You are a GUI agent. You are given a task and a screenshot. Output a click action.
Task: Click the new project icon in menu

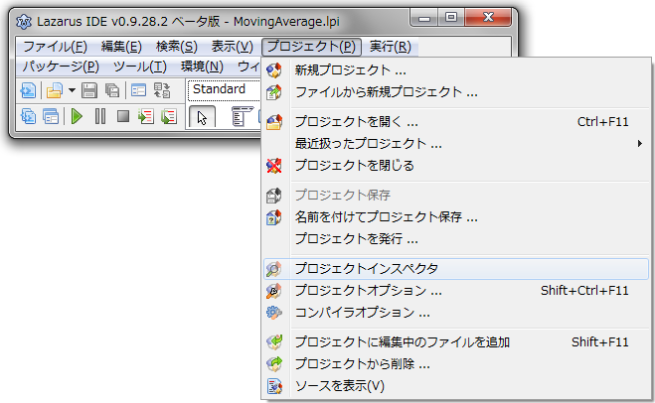(274, 70)
